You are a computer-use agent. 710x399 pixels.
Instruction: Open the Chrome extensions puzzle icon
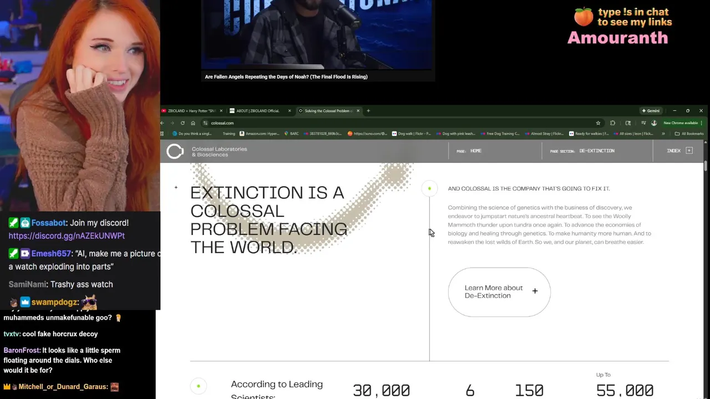point(613,123)
